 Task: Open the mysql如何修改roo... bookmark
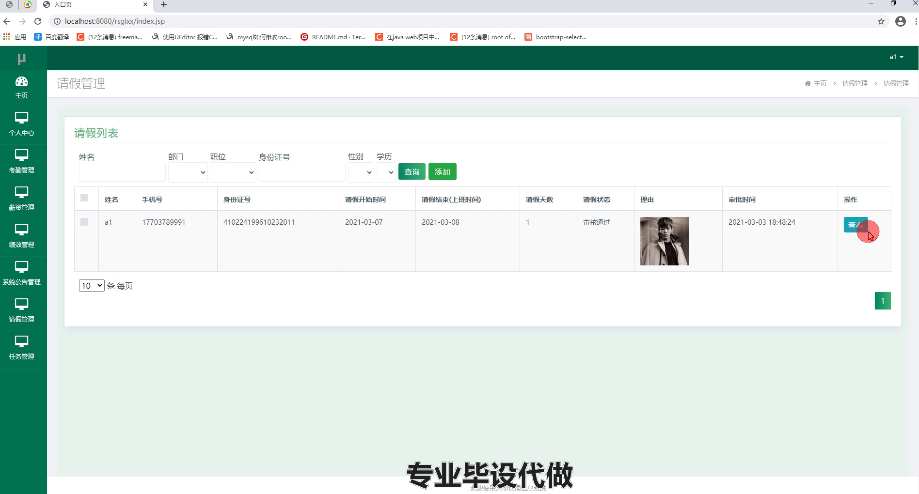coord(259,37)
